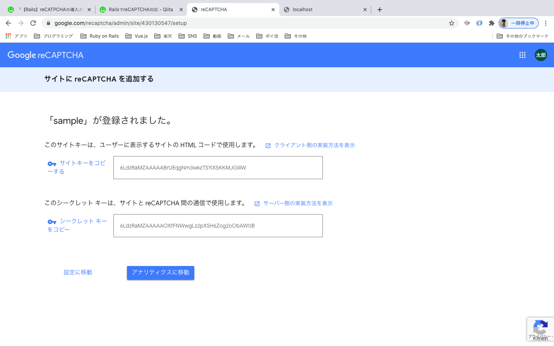Open その他のブックマーク folder

pos(522,36)
